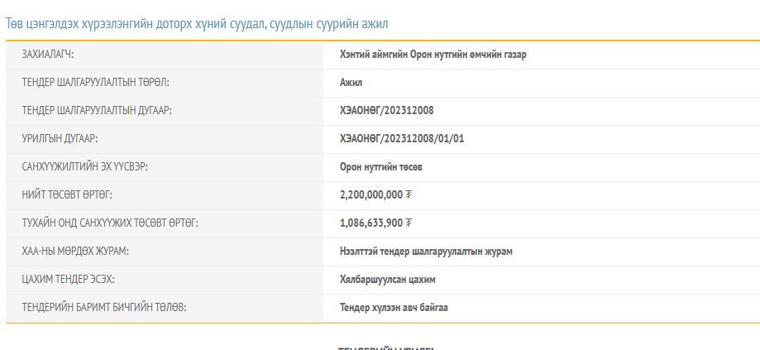Select invitation number ХЭАОНӨГ/202312008/01/01
Image resolution: width=760 pixels, height=350 pixels.
pyautogui.click(x=402, y=139)
